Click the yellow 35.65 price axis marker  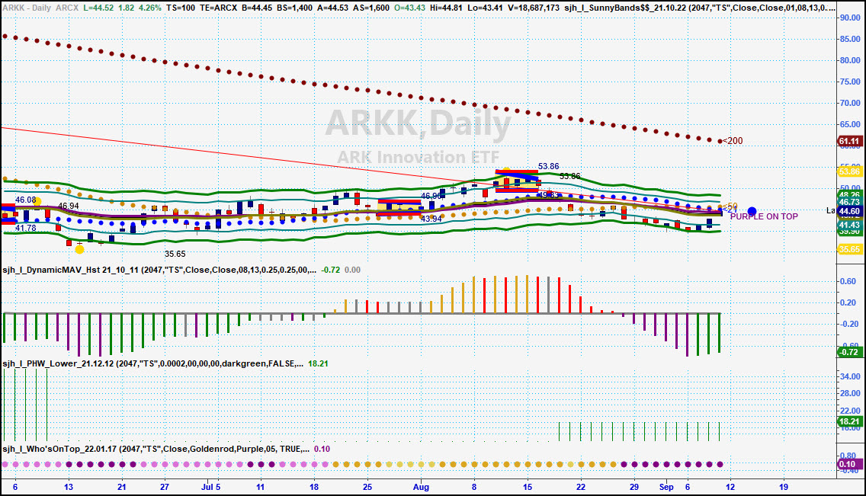(x=849, y=249)
